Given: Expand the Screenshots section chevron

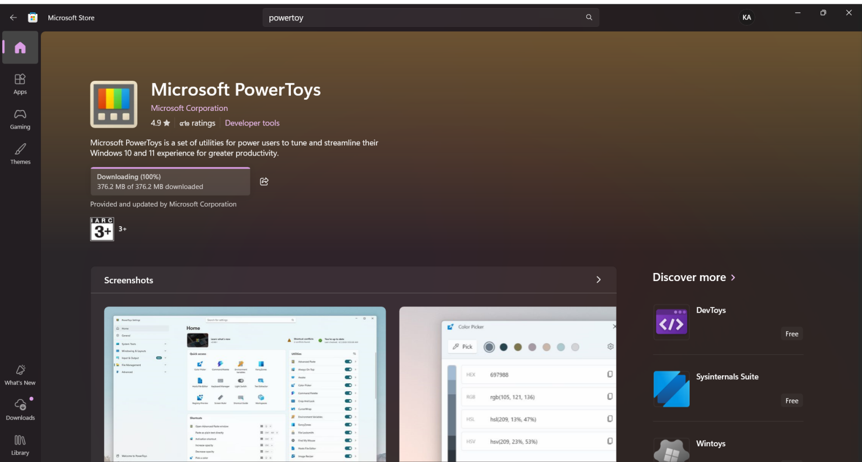Looking at the screenshot, I should [598, 280].
